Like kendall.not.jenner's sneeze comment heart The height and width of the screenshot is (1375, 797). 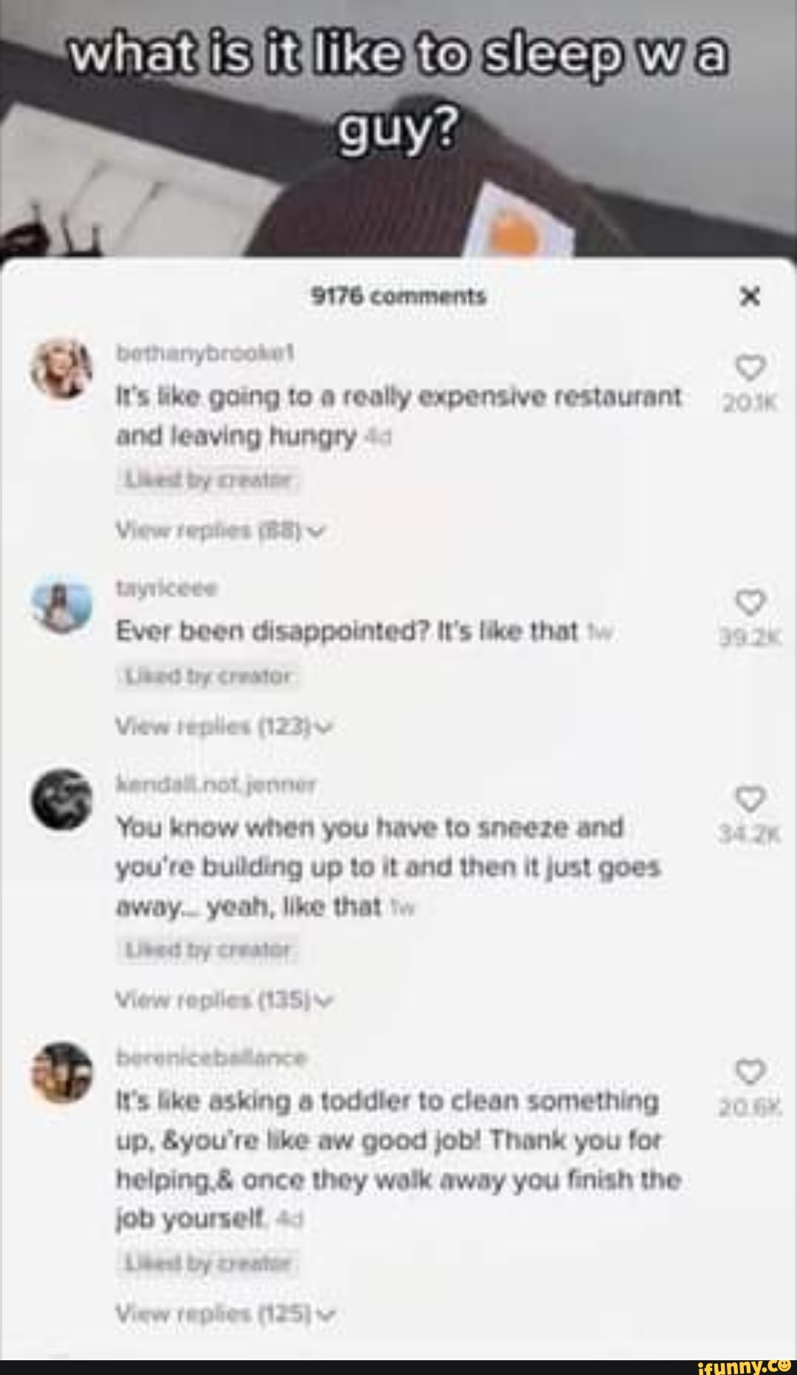[x=750, y=799]
